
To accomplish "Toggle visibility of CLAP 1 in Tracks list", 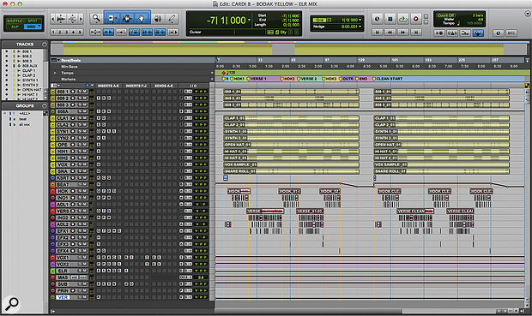I will coord(6,70).
